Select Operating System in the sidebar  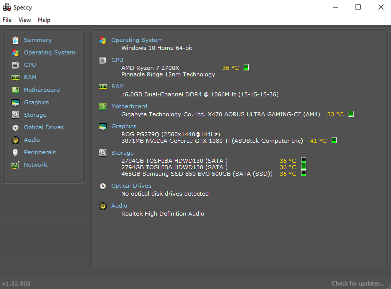coord(49,52)
